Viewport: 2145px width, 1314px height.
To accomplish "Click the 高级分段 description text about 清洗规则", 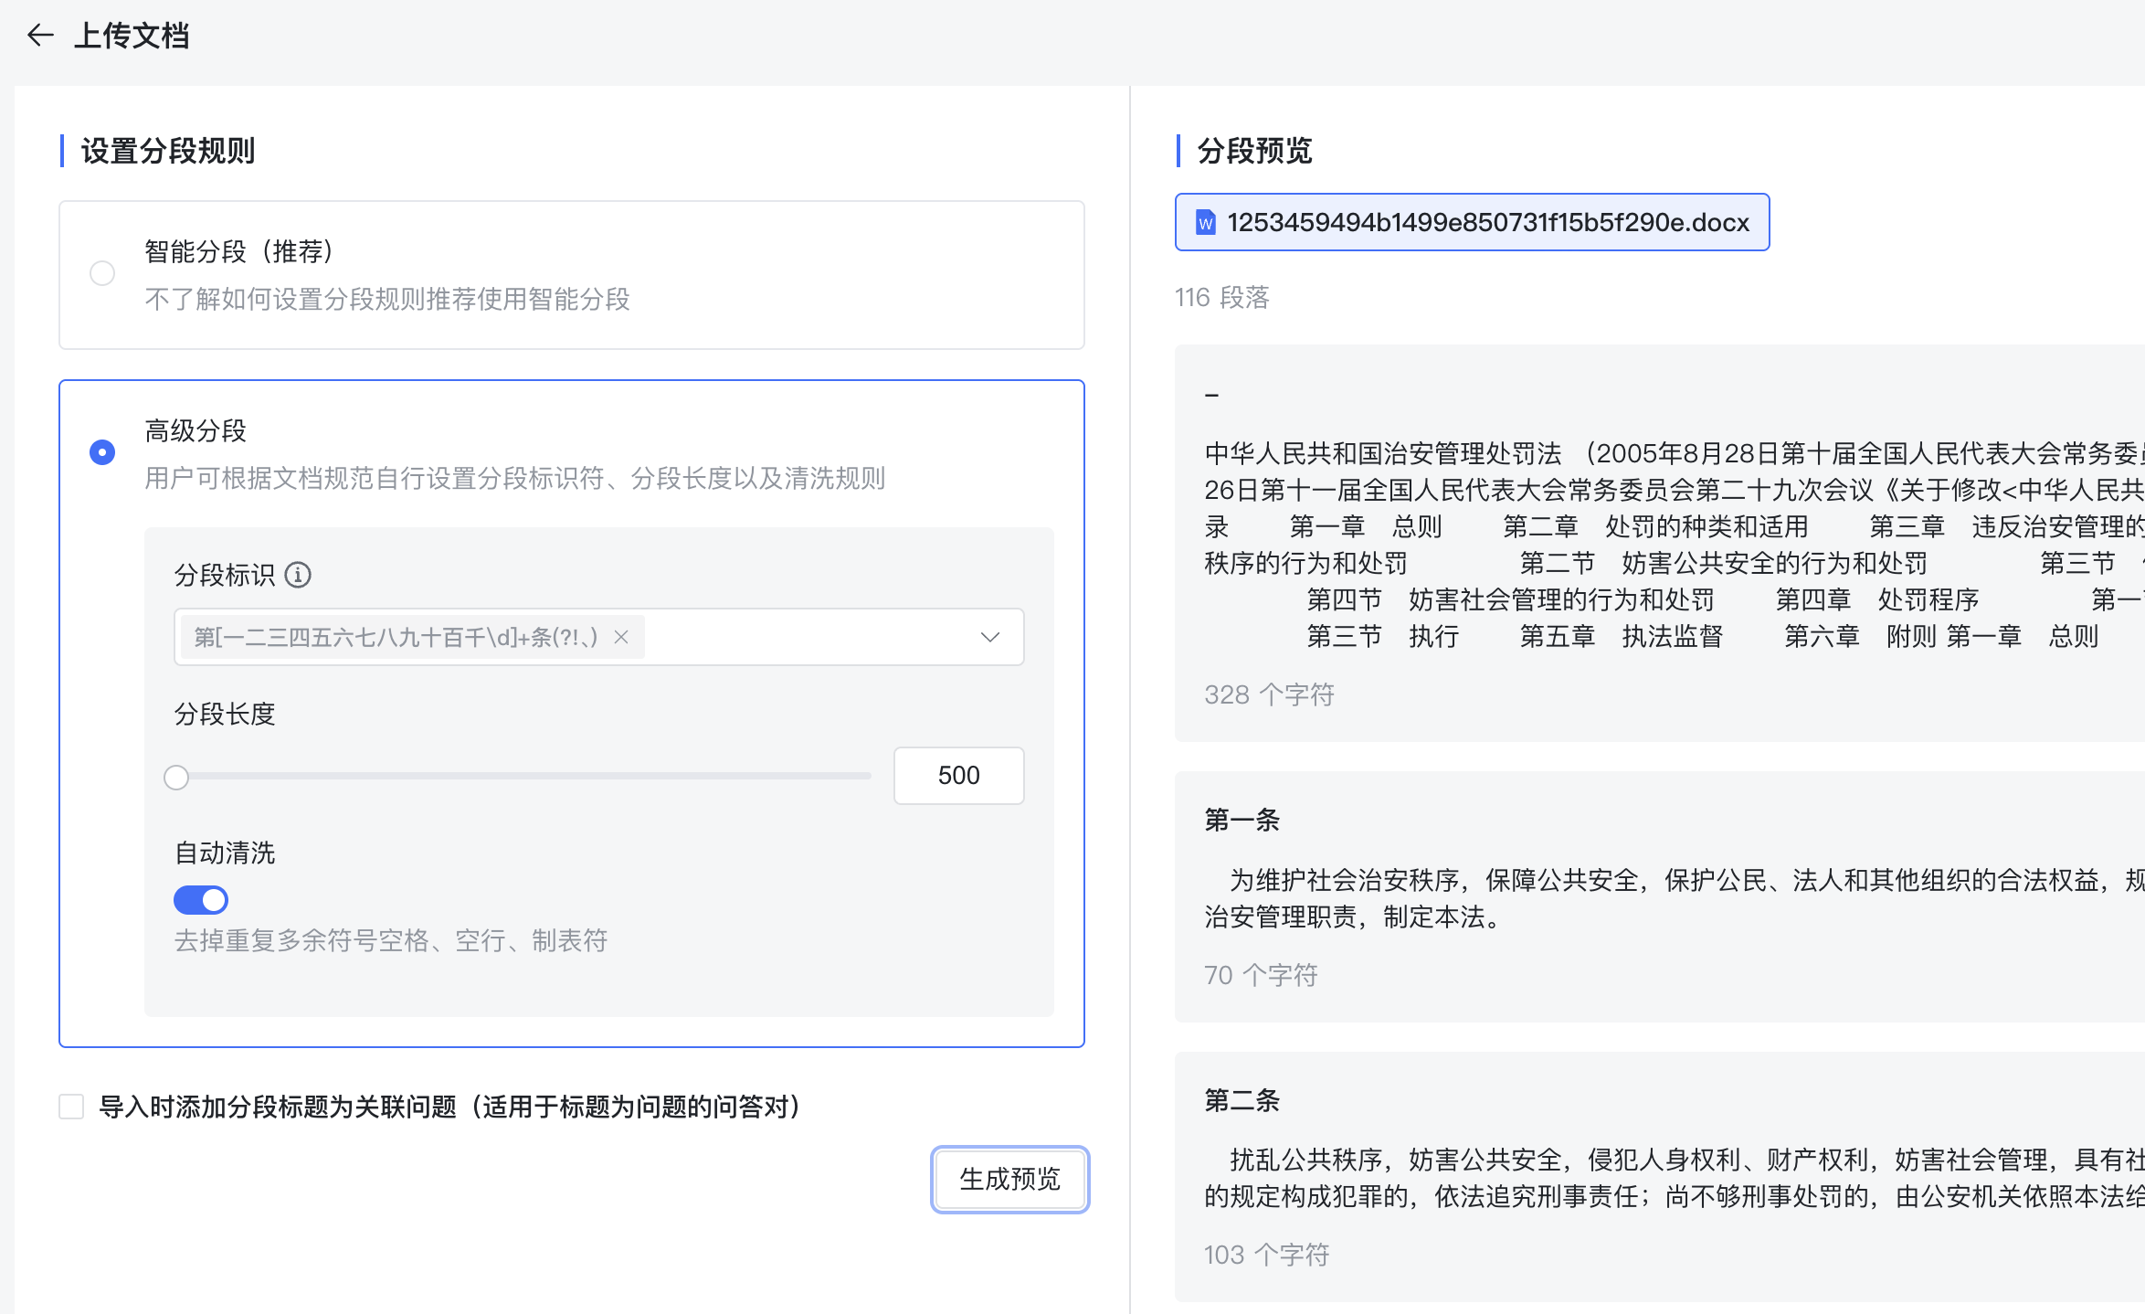I will tap(514, 478).
